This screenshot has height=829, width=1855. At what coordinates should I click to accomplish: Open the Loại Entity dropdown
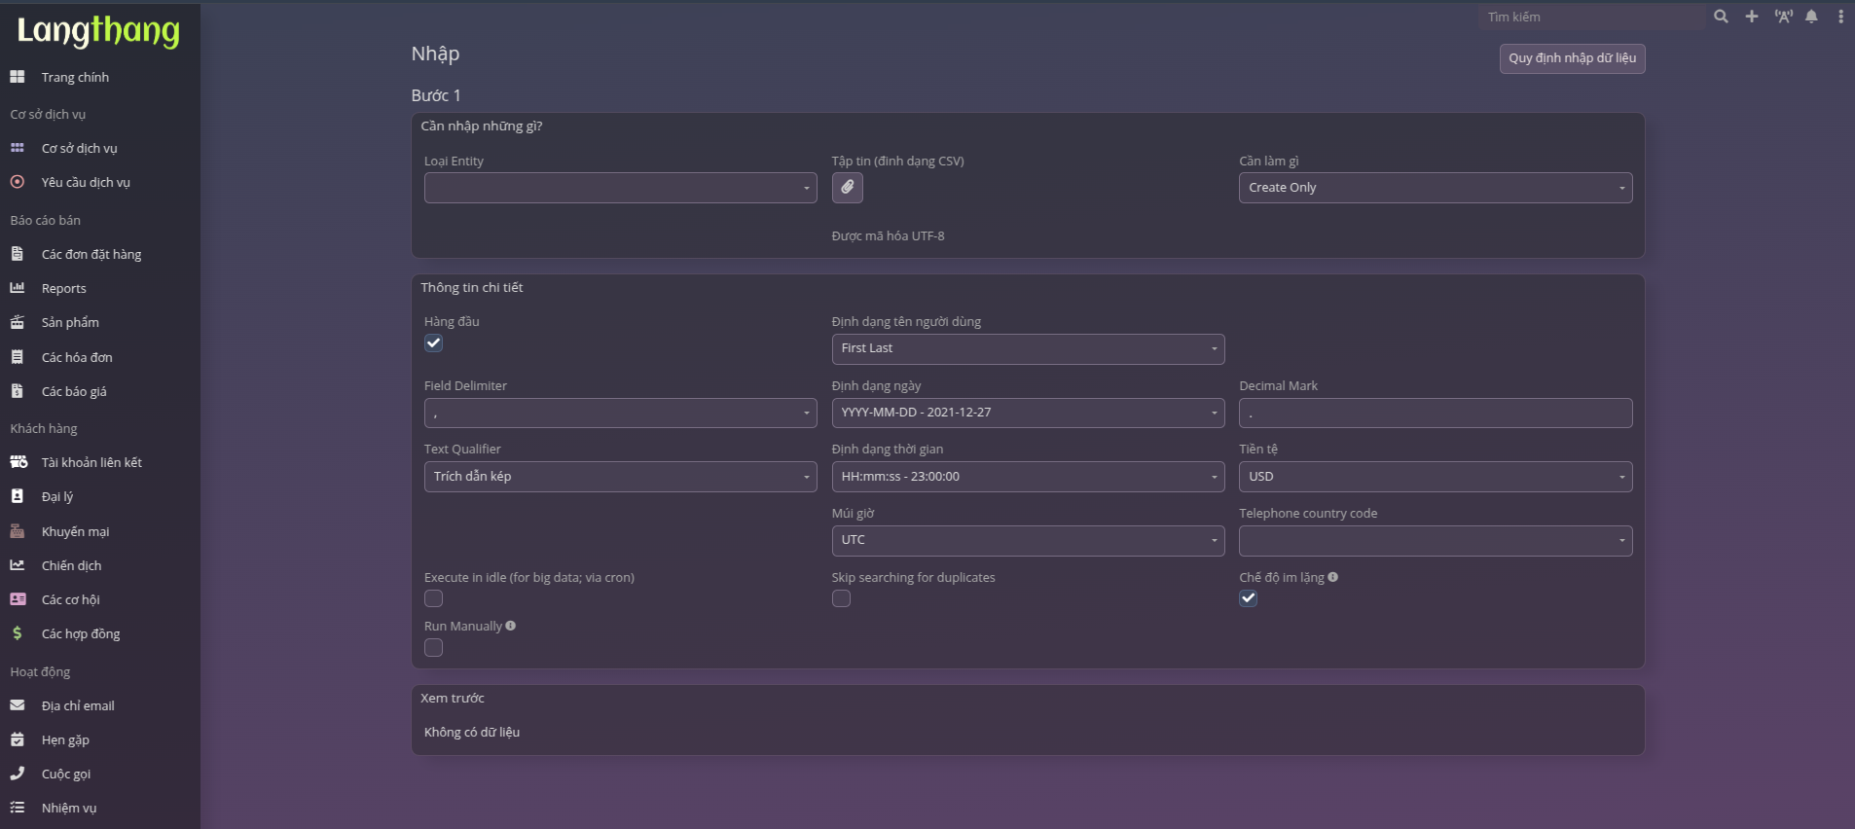tap(620, 188)
